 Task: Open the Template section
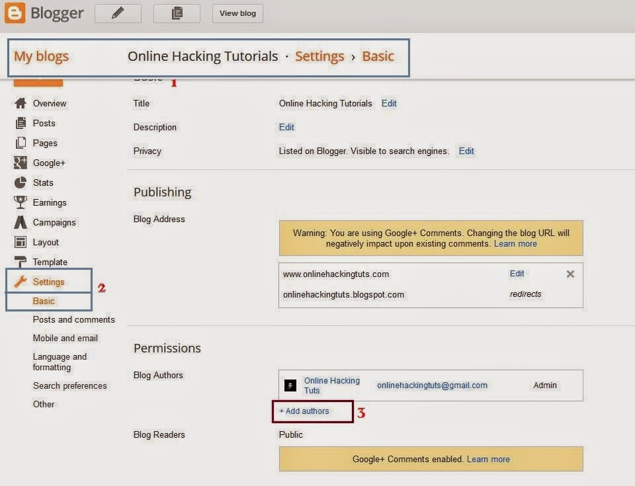pyautogui.click(x=50, y=263)
